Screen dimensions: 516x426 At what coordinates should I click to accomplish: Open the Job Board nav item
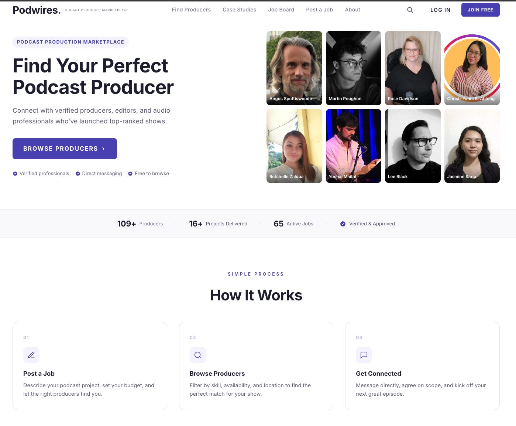[x=281, y=10]
